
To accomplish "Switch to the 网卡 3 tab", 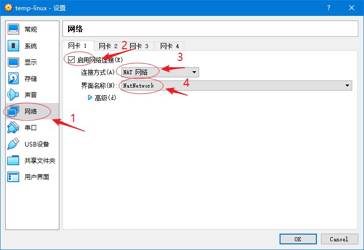I will [139, 46].
